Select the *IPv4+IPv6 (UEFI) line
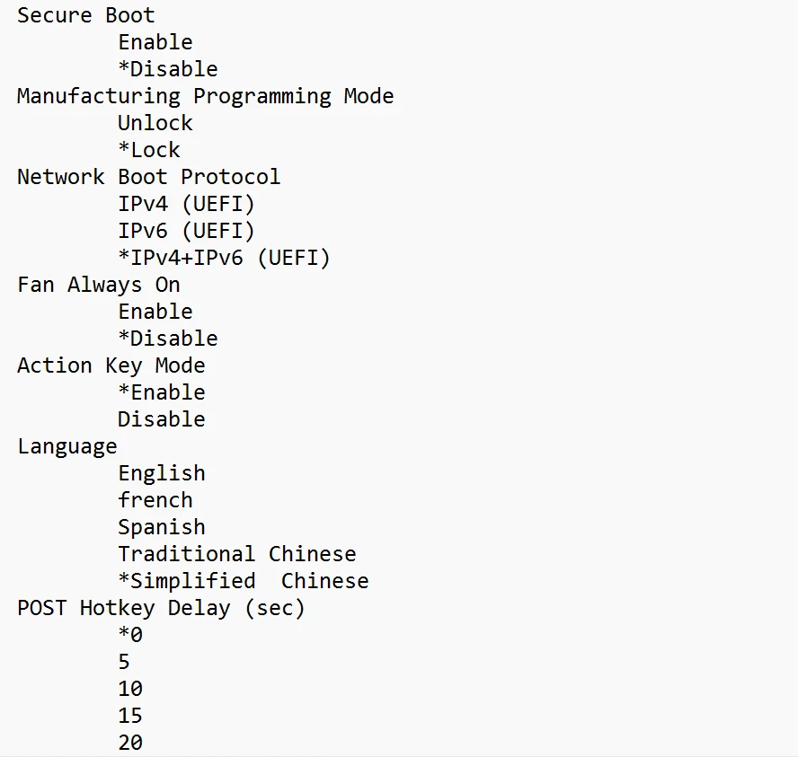 click(224, 258)
